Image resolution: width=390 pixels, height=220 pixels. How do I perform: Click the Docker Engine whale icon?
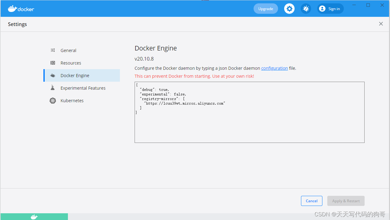(x=53, y=76)
